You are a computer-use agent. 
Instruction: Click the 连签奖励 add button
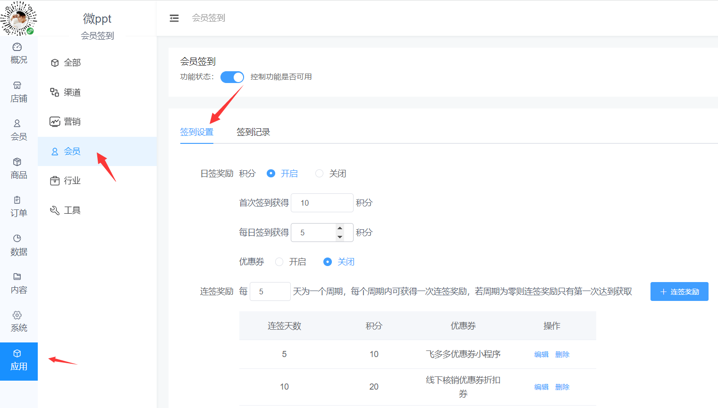pyautogui.click(x=679, y=291)
